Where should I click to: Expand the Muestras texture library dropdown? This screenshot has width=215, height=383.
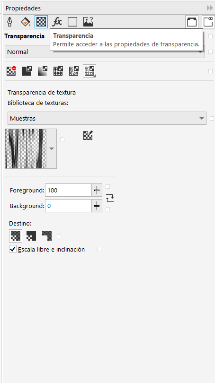coord(107,118)
